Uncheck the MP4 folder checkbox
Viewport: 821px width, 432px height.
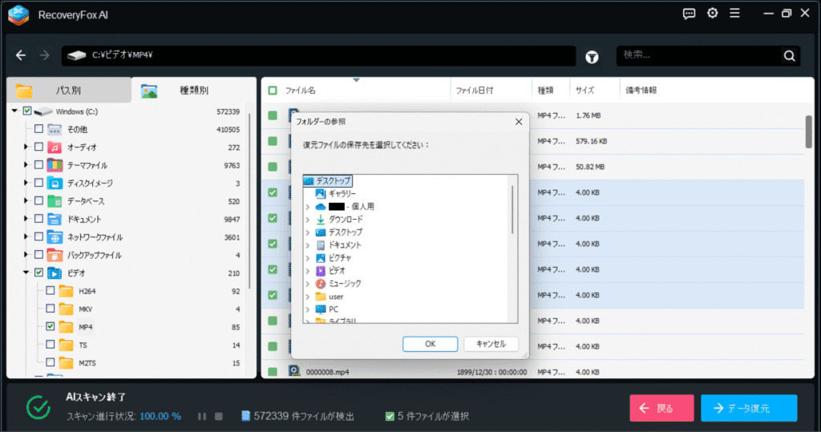click(x=51, y=327)
